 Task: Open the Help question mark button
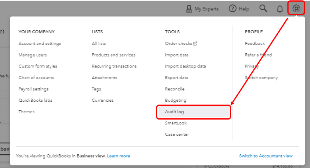[x=239, y=8]
